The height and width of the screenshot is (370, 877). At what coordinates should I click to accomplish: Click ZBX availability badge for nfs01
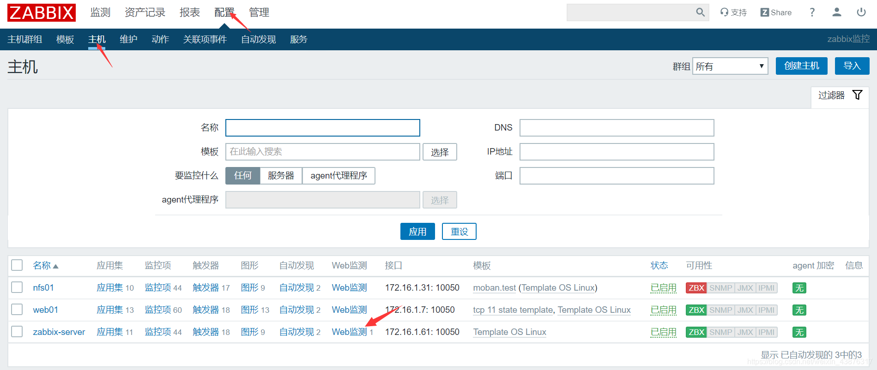tap(696, 288)
